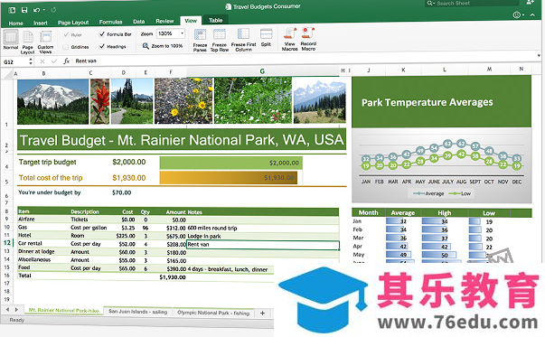Expand the formula bar with the arrow
This screenshot has height=337, width=545.
pos(539,56)
